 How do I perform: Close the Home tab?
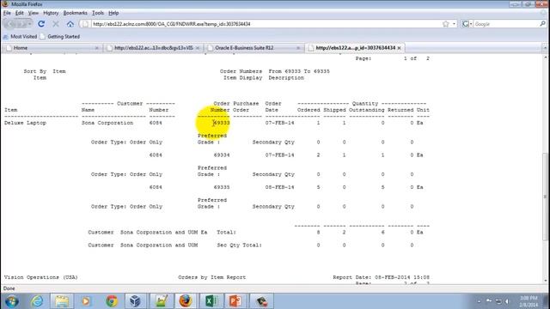[97, 48]
